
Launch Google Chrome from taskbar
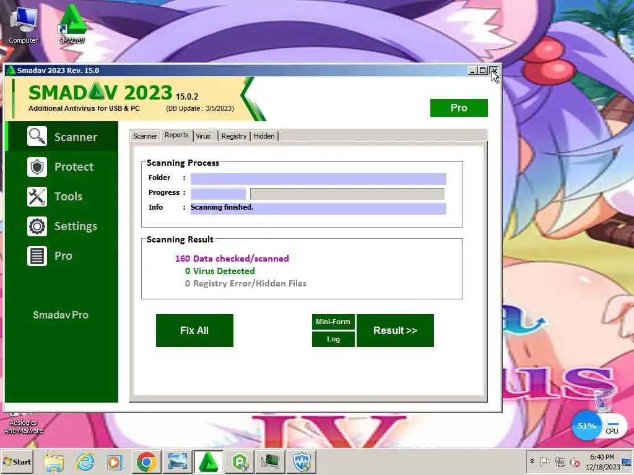(146, 461)
